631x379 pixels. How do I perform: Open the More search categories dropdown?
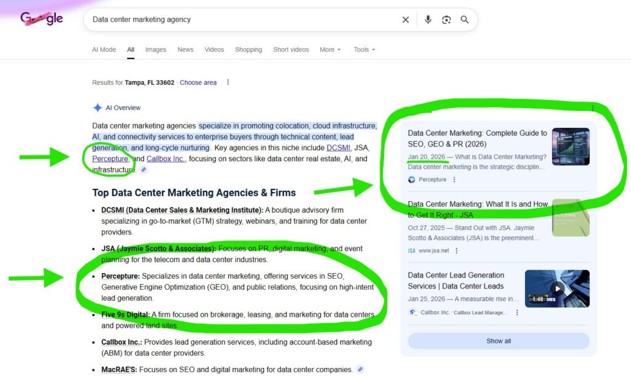click(x=330, y=49)
